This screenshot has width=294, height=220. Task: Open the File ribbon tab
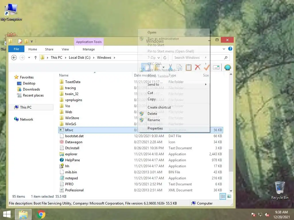coord(16,49)
